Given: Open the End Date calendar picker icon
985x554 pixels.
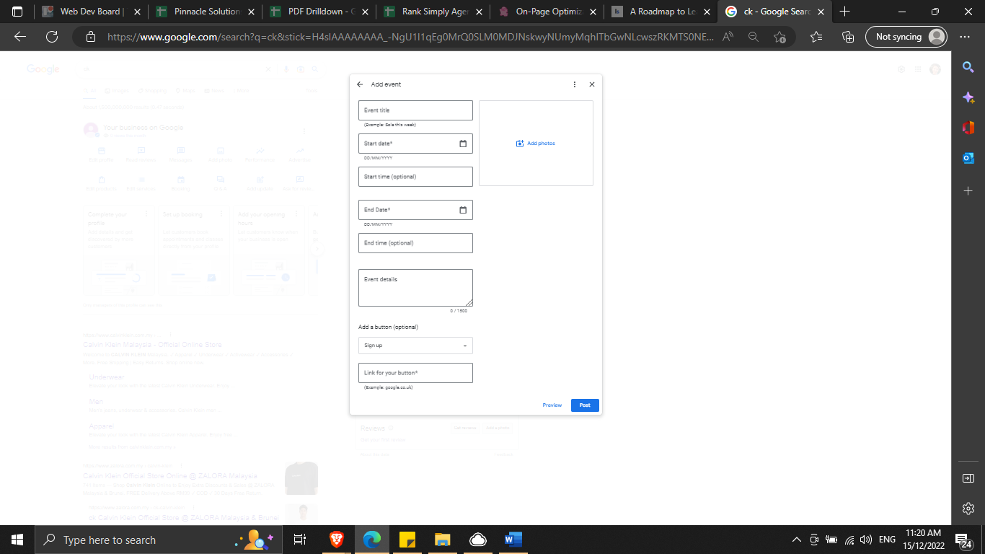Looking at the screenshot, I should click(x=463, y=210).
